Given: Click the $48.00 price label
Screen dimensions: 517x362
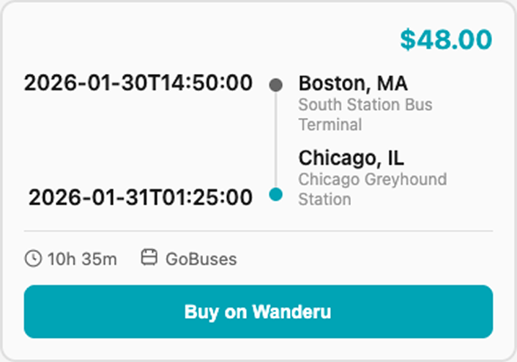Looking at the screenshot, I should [x=446, y=40].
